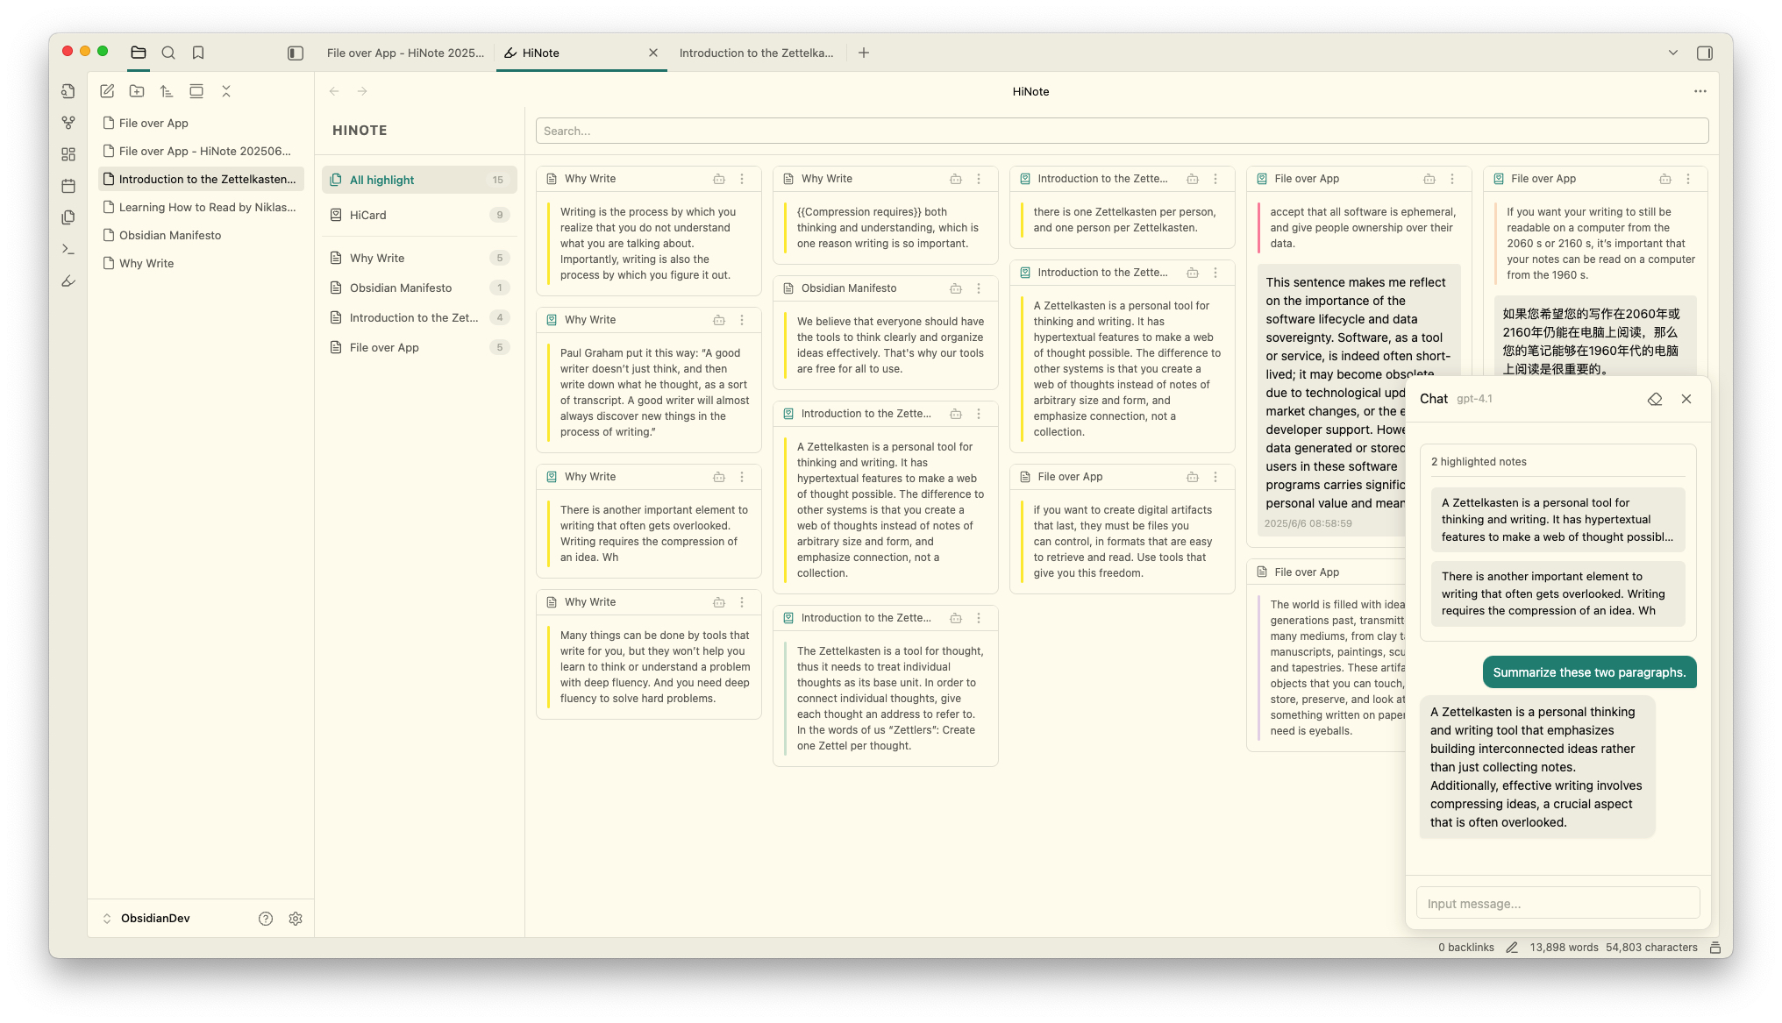
Task: Click the chat Input message field
Action: coord(1557,903)
